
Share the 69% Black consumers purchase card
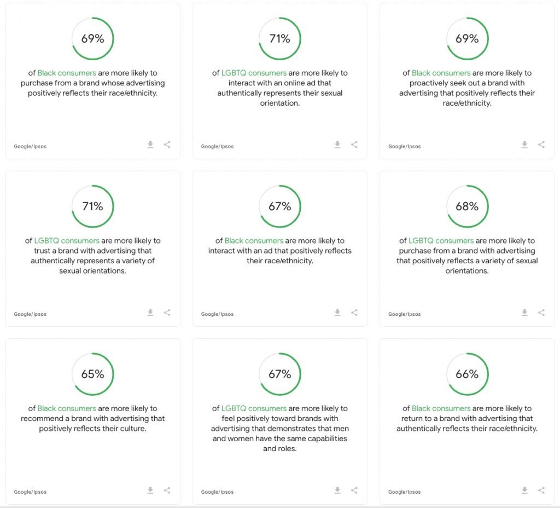coord(167,145)
